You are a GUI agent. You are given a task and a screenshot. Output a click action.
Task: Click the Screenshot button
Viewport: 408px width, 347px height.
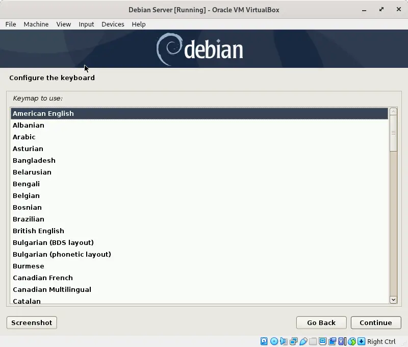coord(32,323)
